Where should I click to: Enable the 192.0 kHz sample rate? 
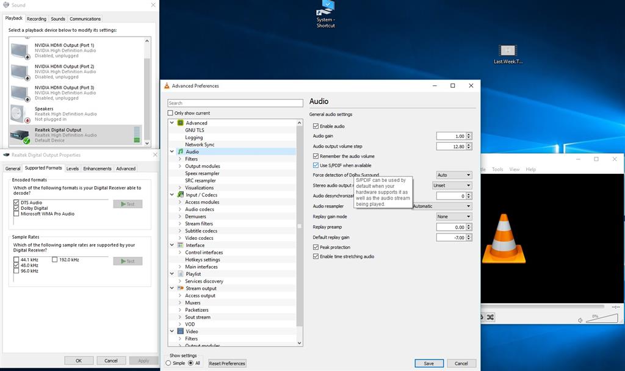pos(54,259)
